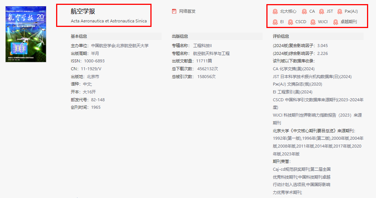This screenshot has width=376, height=198.
Task: Click the medal icon beside Рж(AJ)
Action: pos(340,12)
